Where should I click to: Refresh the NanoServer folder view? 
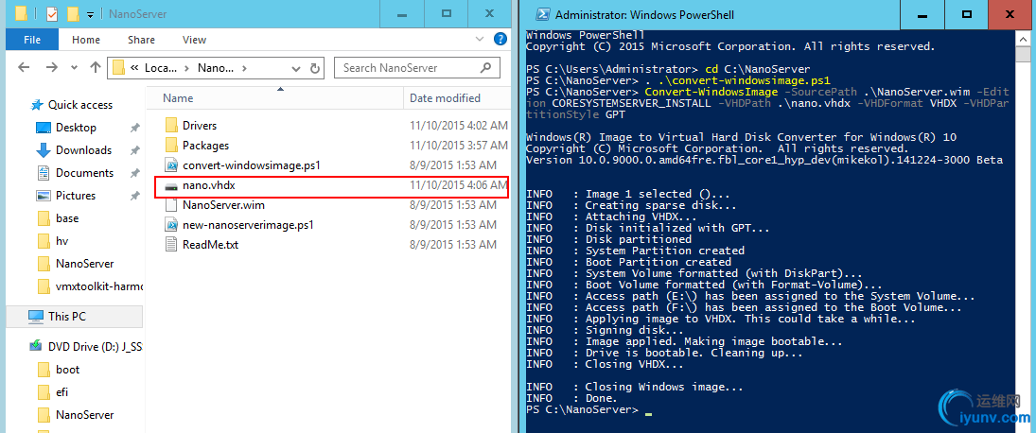click(315, 68)
